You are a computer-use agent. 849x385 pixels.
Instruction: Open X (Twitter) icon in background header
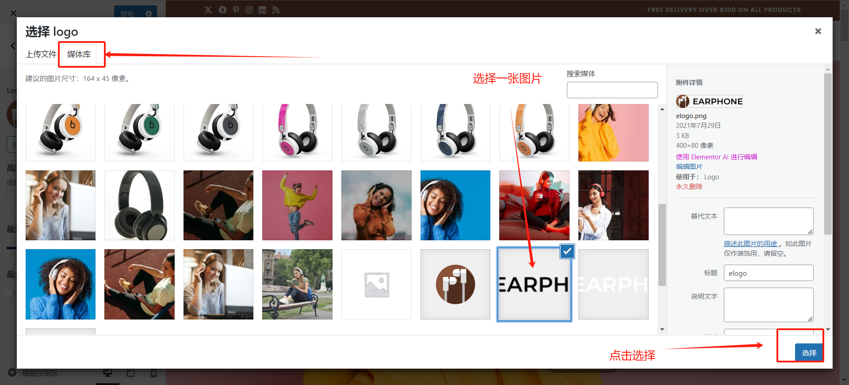(x=208, y=10)
